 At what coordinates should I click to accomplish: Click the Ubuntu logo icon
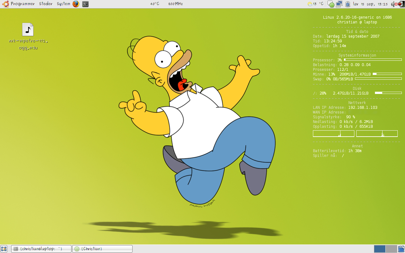5,4
